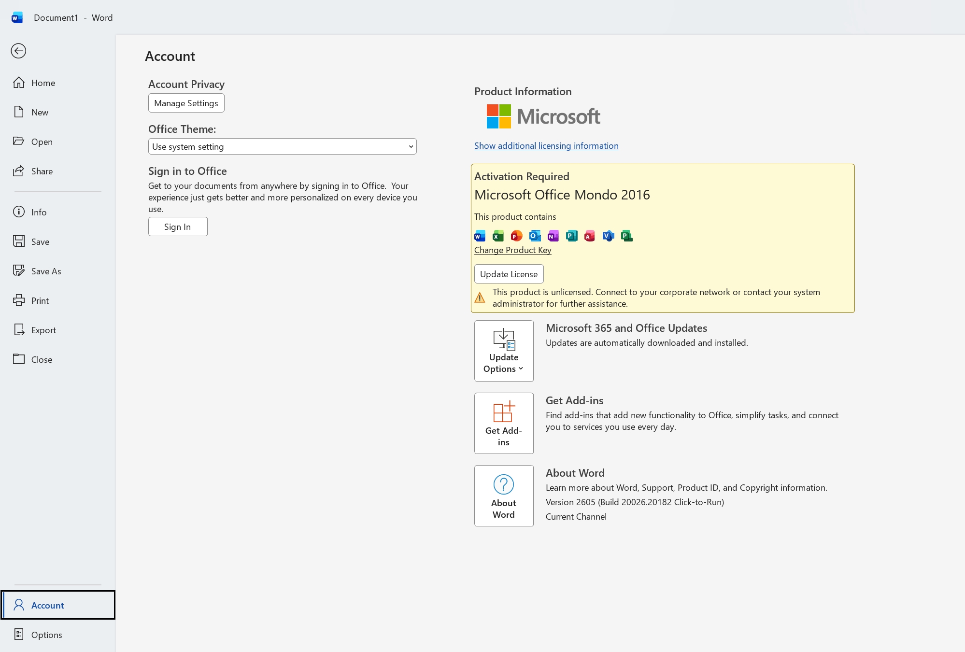
Task: Click the Get Add-ins button
Action: pos(504,423)
